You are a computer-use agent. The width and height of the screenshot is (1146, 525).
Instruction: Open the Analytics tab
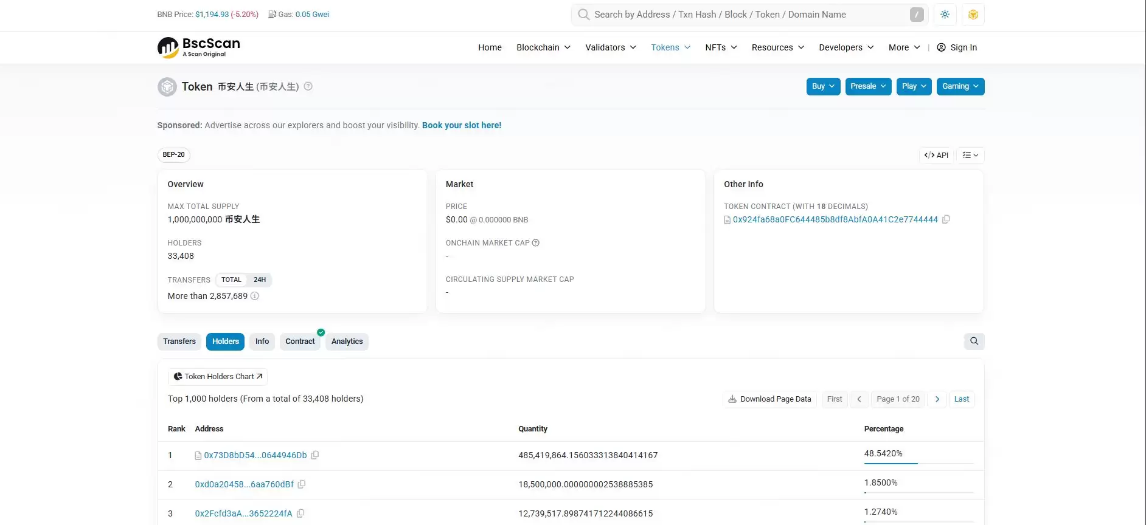347,341
